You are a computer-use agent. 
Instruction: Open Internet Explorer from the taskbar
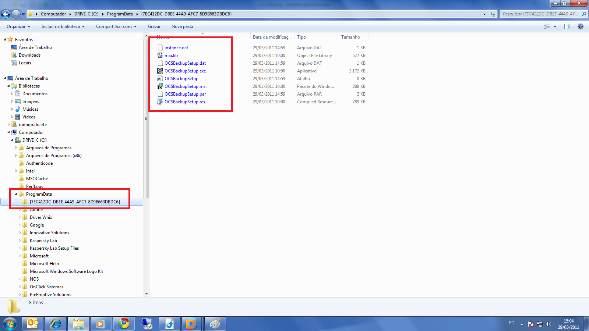pos(56,324)
